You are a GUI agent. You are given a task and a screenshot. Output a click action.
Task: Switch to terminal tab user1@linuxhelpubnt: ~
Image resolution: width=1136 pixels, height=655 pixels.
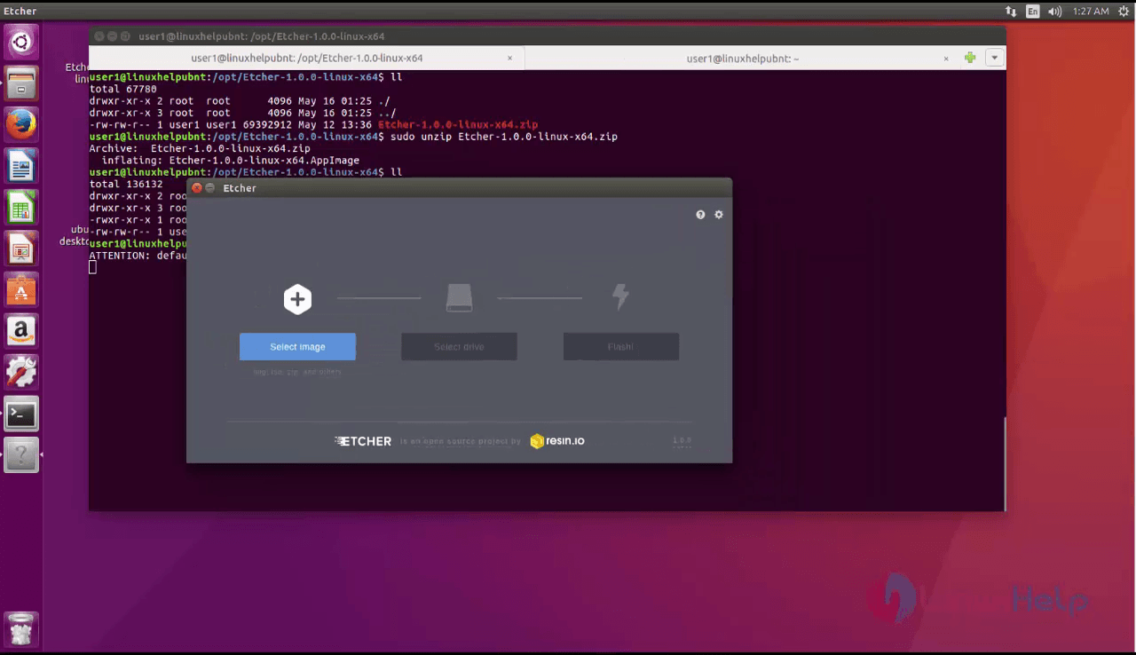(x=743, y=58)
